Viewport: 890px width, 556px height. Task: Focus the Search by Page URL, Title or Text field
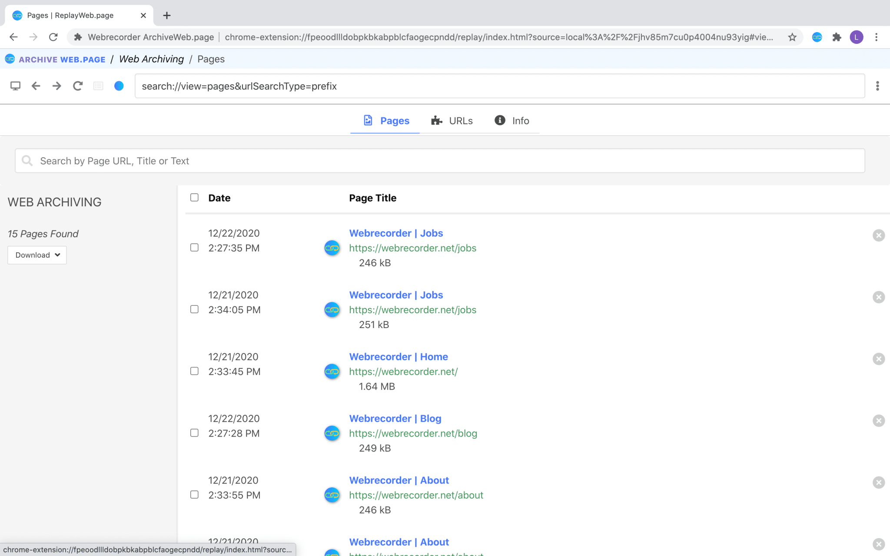coord(440,161)
